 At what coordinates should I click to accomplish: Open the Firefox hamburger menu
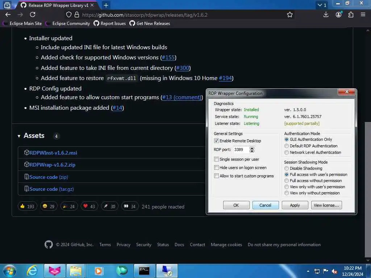[x=363, y=14]
